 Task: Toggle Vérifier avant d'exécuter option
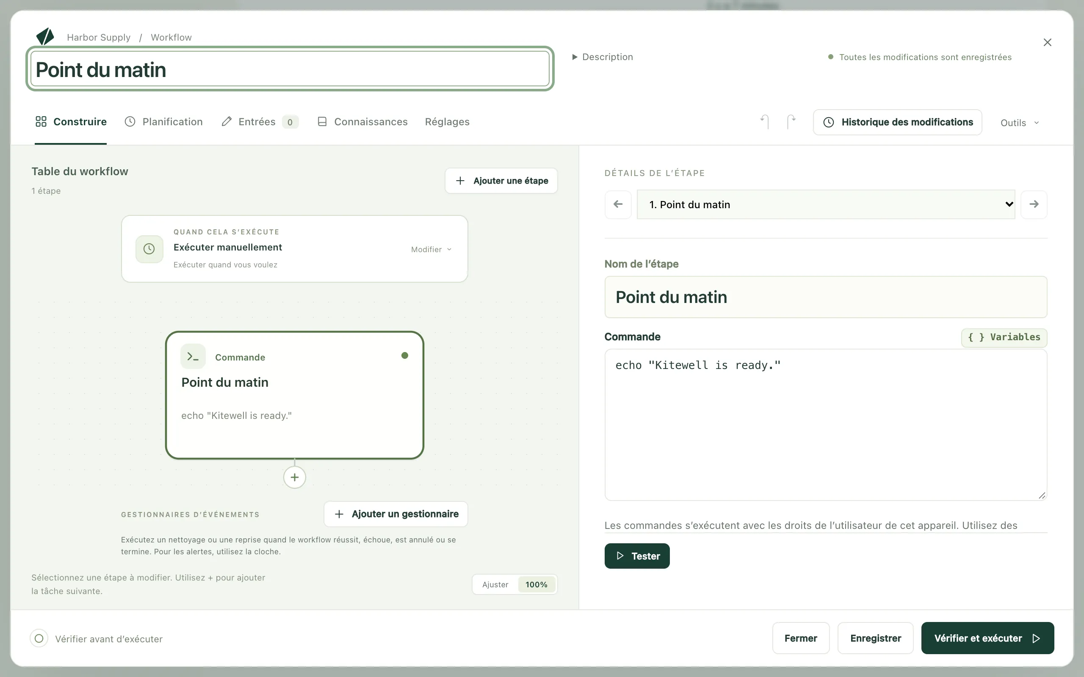(39, 638)
